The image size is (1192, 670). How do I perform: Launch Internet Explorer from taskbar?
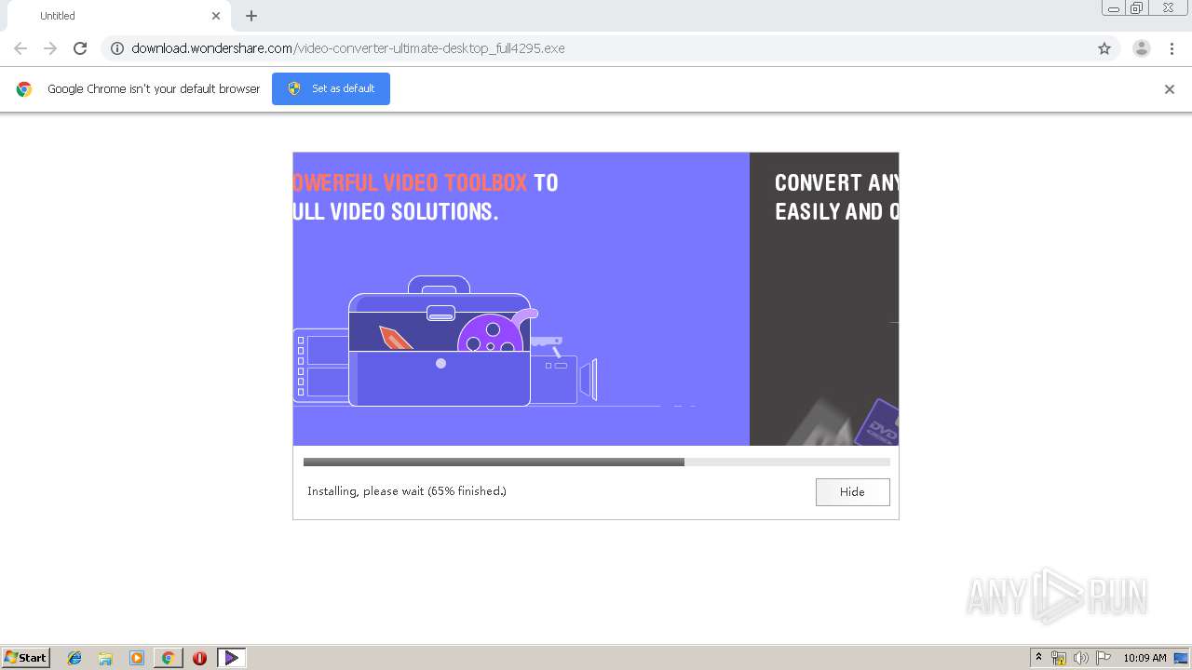click(x=74, y=658)
